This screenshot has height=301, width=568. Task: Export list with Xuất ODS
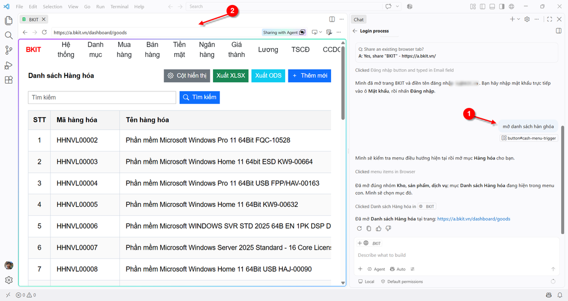268,75
